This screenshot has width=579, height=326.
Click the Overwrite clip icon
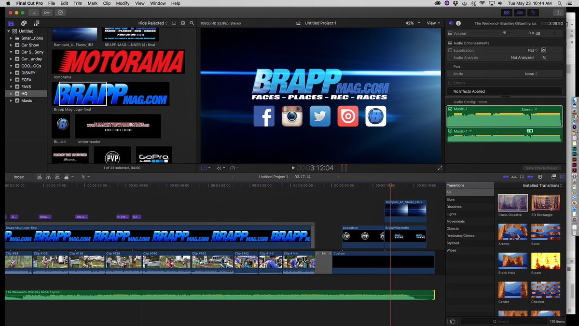pos(67,177)
